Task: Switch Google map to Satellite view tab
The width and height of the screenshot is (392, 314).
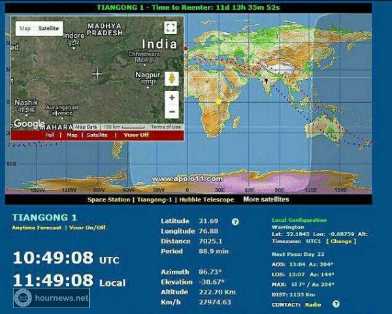Action: pos(49,28)
